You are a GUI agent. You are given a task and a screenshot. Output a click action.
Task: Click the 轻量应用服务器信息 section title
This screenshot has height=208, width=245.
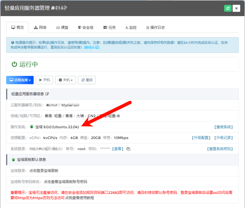[27, 94]
